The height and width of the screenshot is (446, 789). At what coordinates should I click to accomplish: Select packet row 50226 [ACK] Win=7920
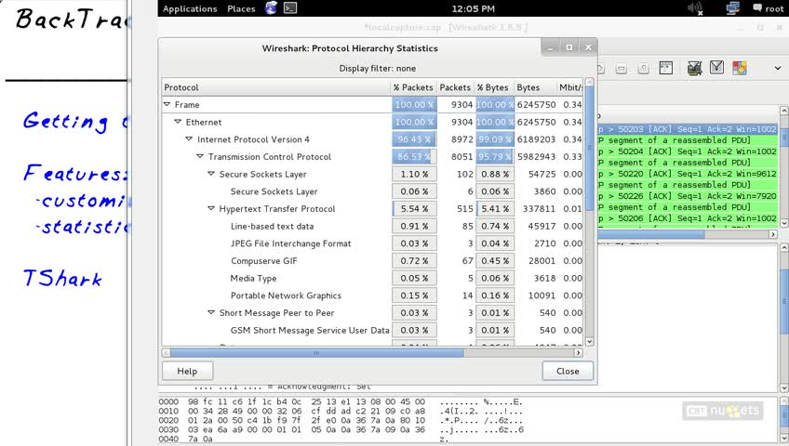pos(688,196)
